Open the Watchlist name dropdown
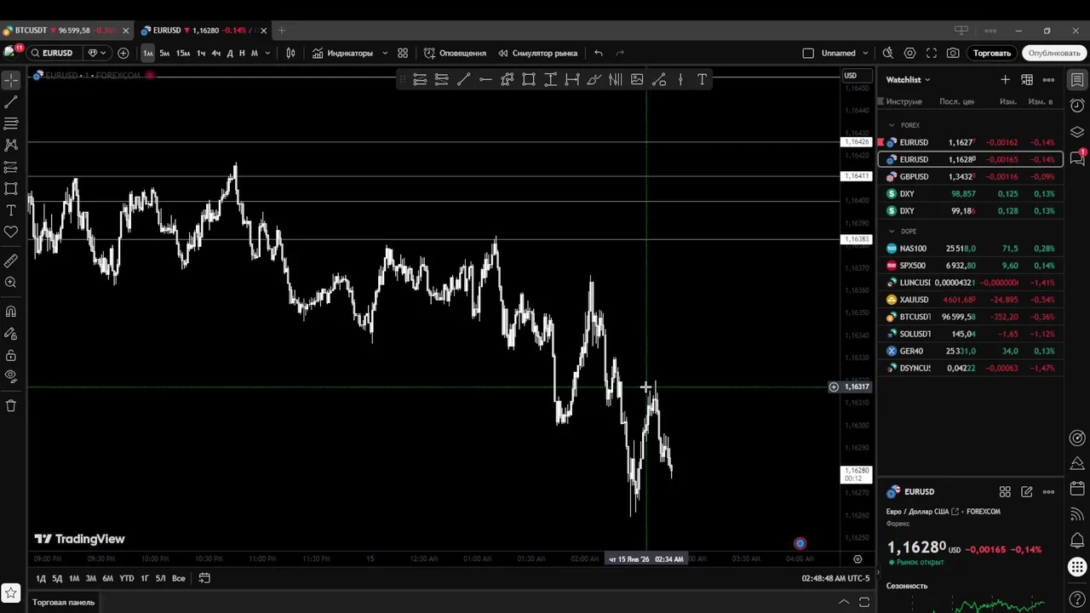 point(908,79)
